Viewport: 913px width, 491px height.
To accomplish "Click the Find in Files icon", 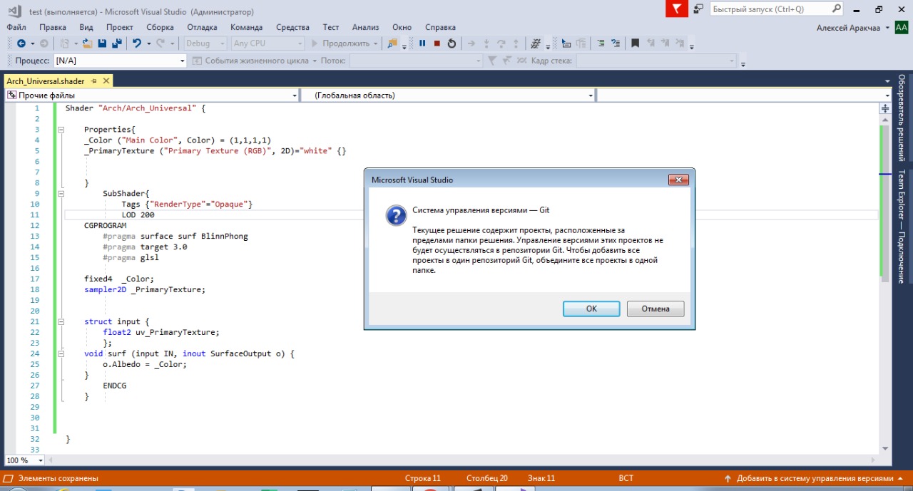I will [x=392, y=43].
